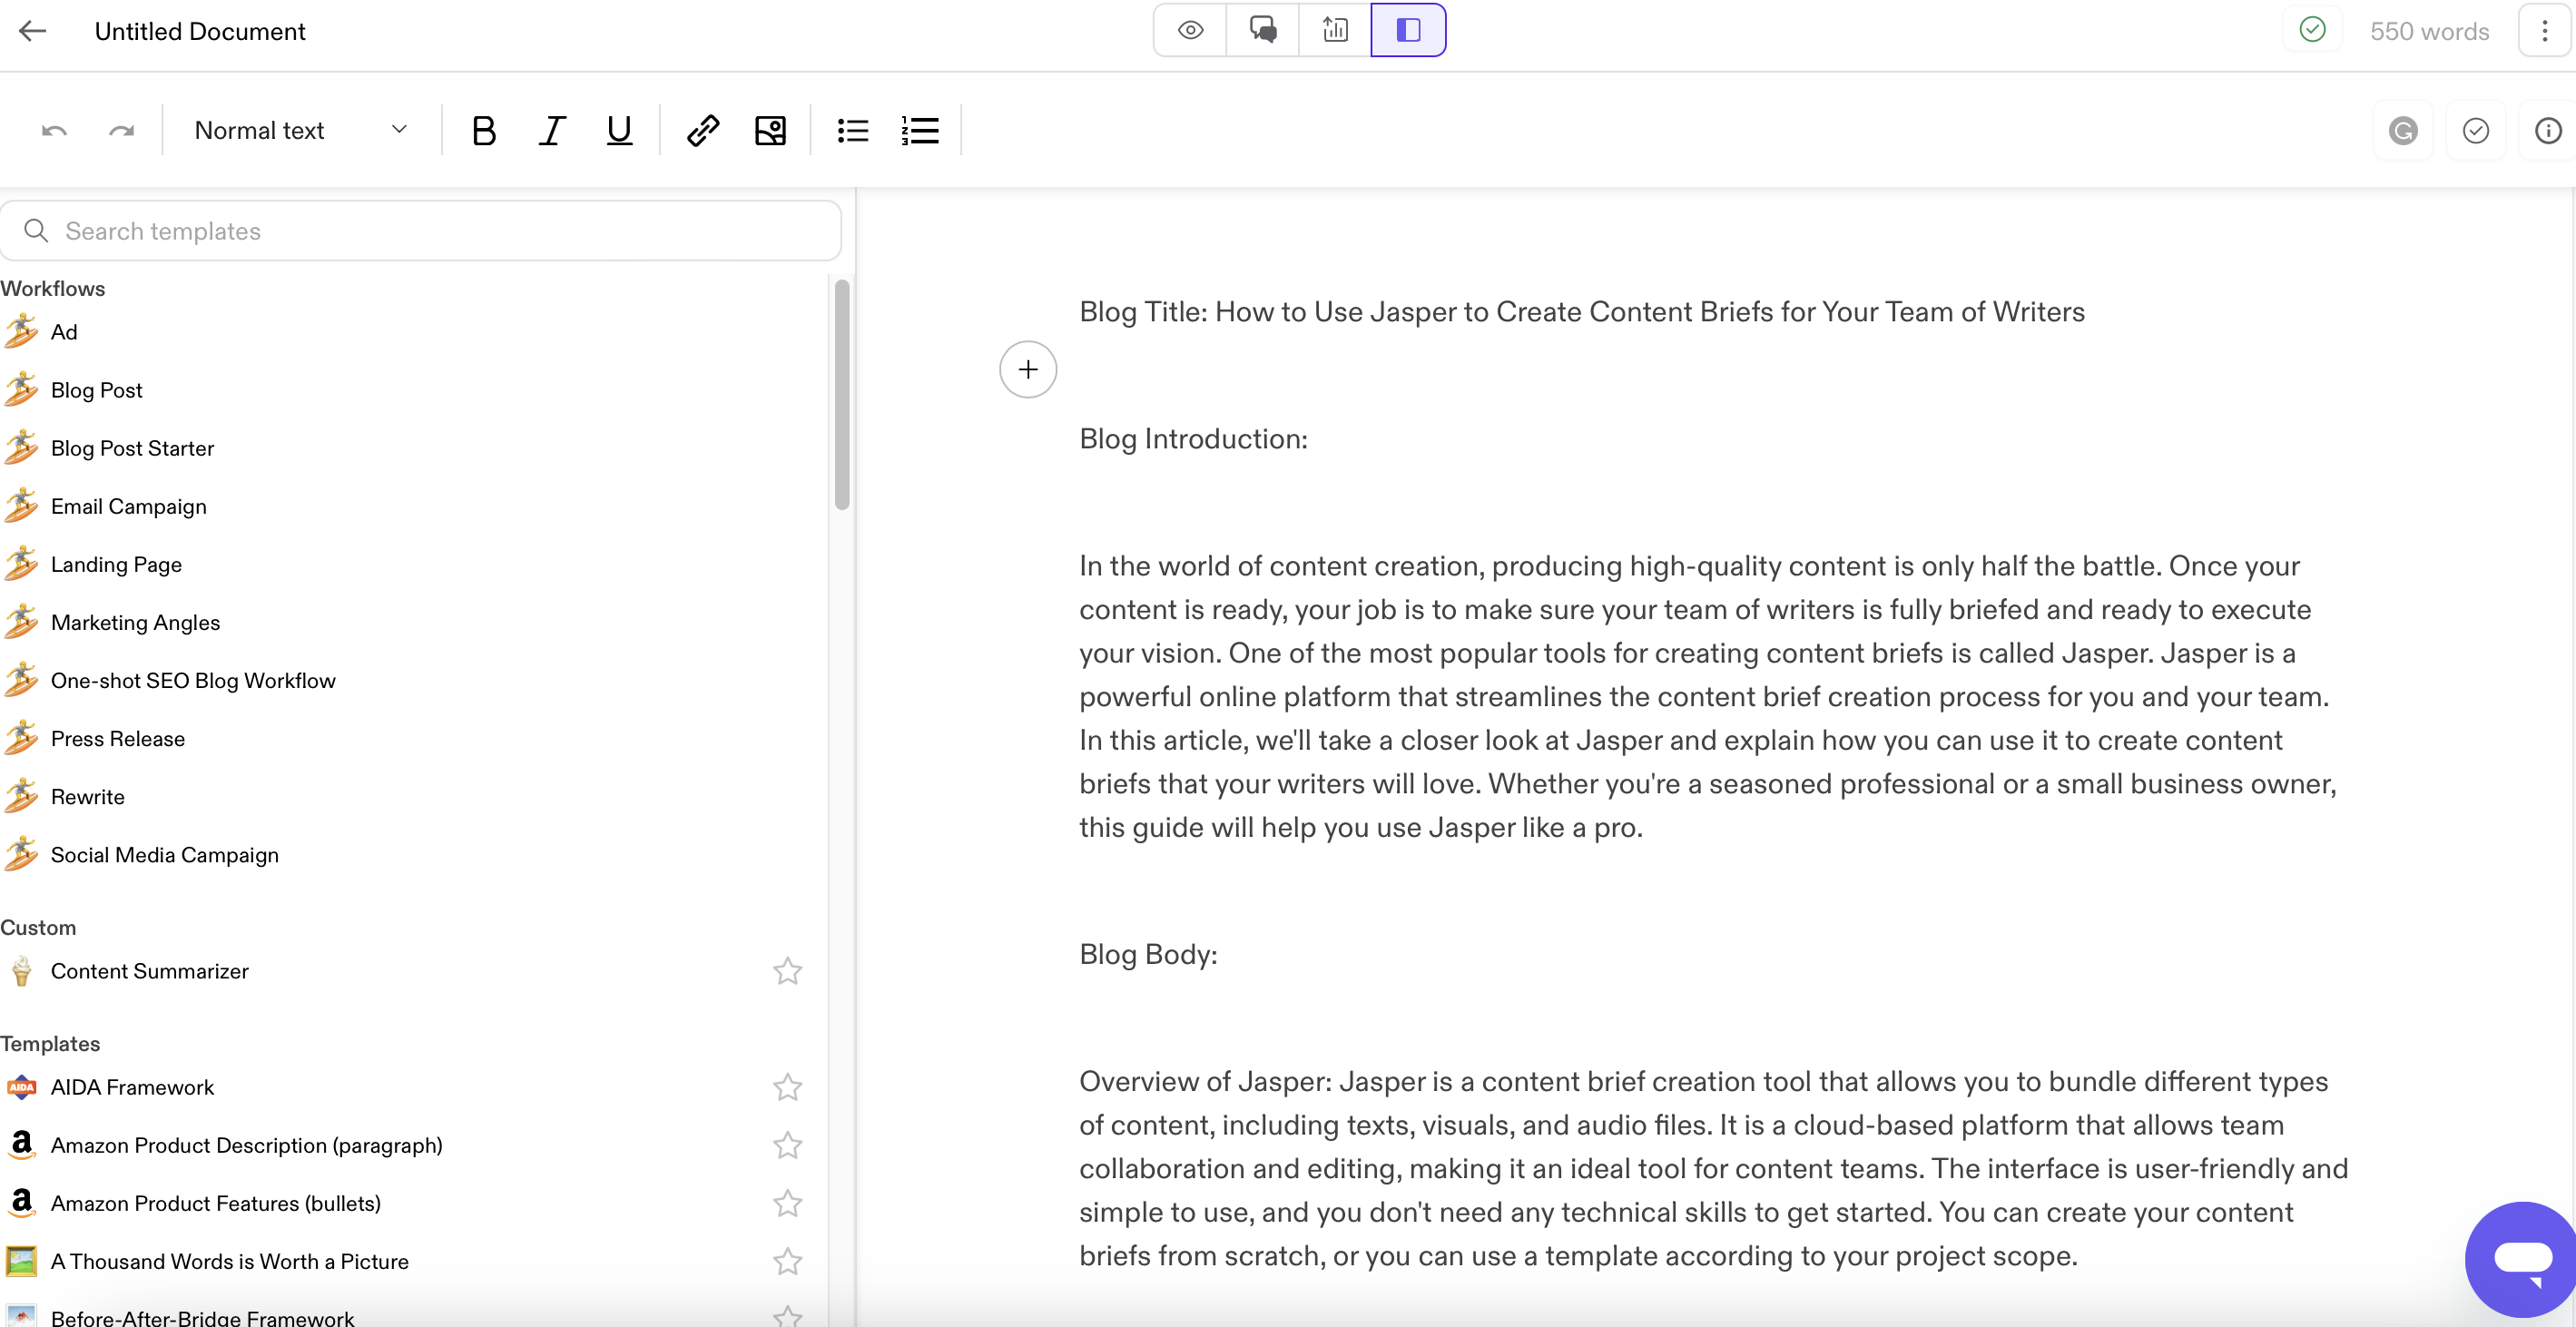
Task: Open the Normal text style dropdown
Action: pyautogui.click(x=301, y=130)
